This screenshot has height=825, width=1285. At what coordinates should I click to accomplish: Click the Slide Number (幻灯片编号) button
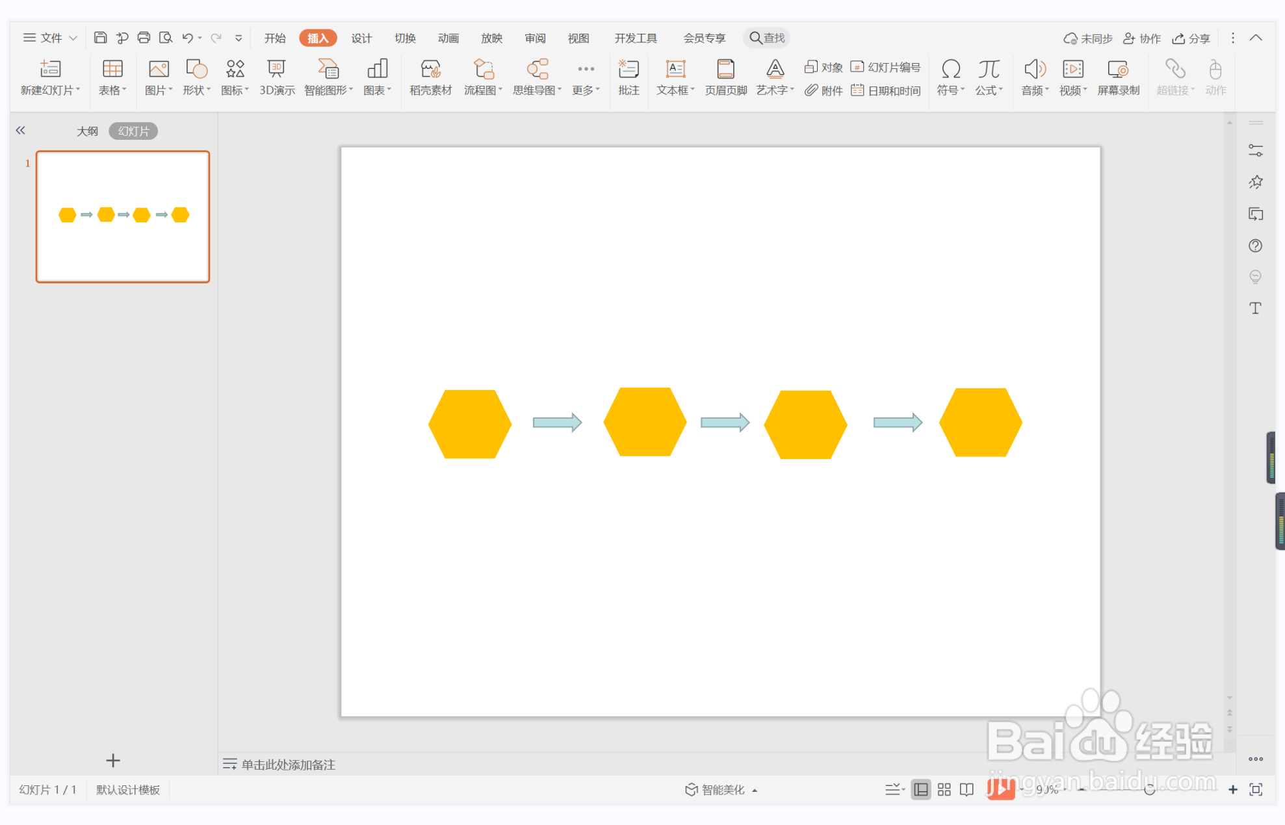coord(886,67)
